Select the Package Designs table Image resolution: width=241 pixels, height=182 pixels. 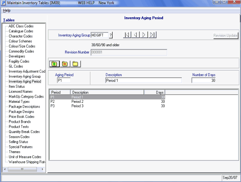click(21, 111)
